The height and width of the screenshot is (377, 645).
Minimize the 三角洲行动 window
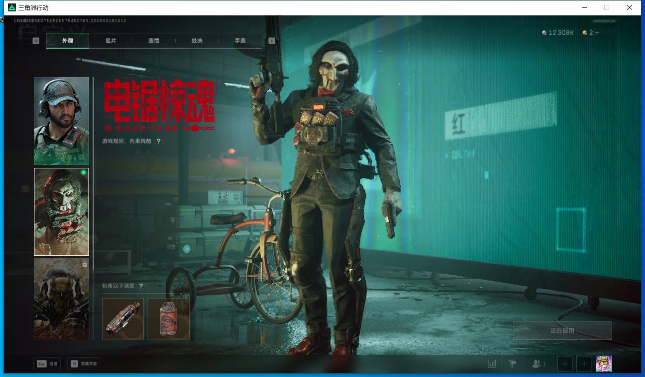pos(584,7)
